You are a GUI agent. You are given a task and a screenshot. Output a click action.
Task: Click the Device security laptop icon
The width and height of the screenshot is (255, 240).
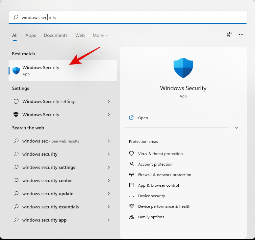point(132,196)
